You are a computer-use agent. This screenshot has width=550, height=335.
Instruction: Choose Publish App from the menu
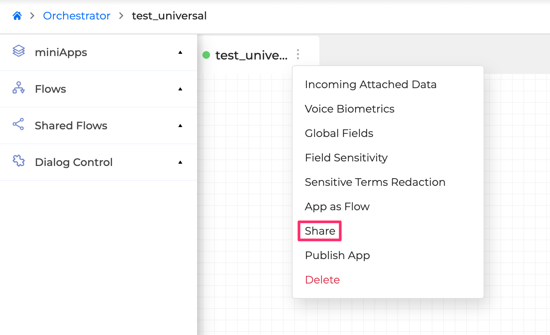(x=337, y=255)
